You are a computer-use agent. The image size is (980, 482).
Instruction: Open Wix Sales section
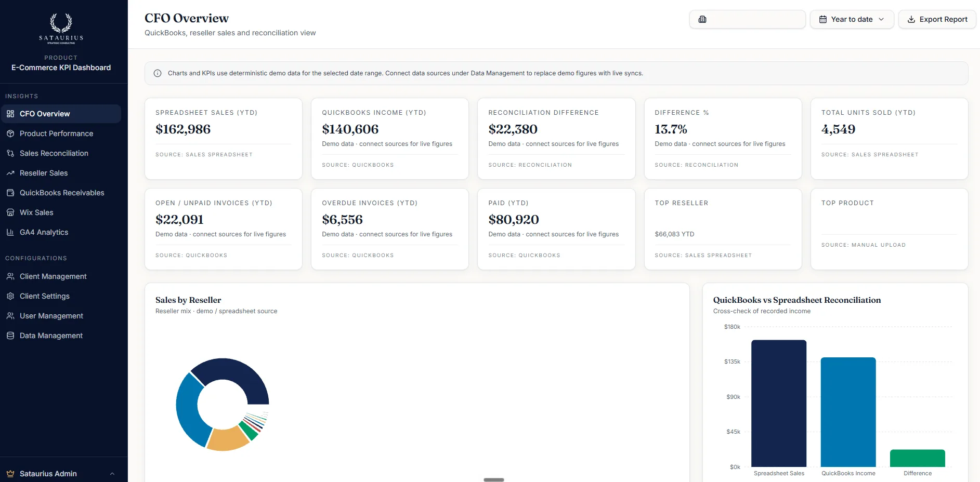[x=61, y=212]
